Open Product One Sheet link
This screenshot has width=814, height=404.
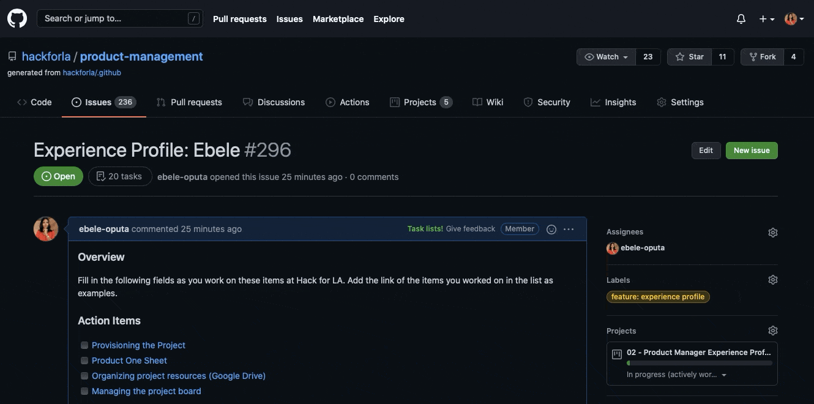point(129,361)
